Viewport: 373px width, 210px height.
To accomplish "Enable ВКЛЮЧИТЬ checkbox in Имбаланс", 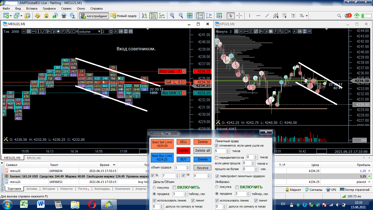I will point(237,187).
